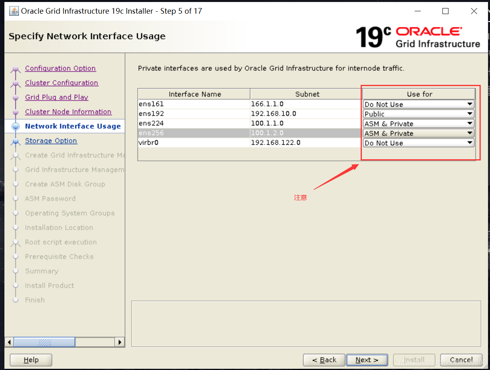Click the Use for column header
The width and height of the screenshot is (490, 370).
click(419, 94)
